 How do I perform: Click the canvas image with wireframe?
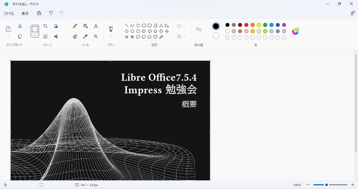coord(110,120)
